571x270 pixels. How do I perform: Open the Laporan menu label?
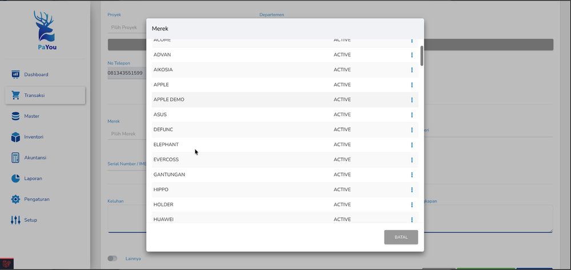33,179
